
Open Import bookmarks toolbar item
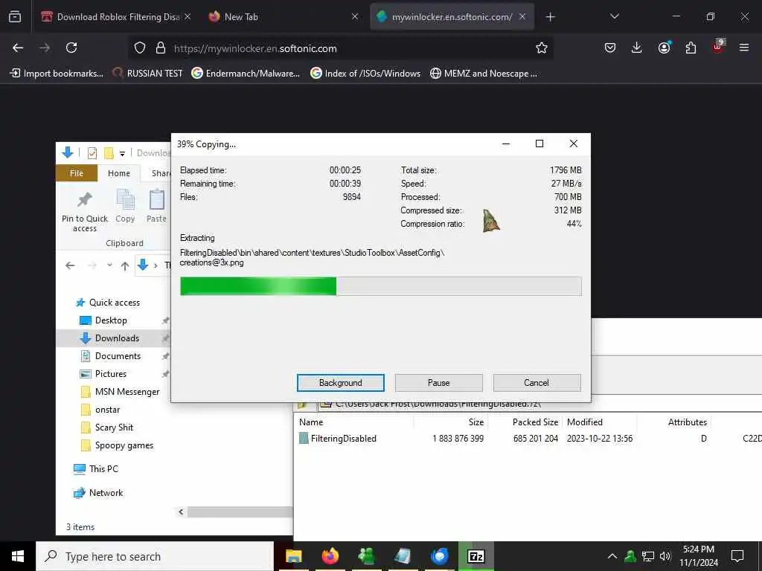(x=57, y=74)
